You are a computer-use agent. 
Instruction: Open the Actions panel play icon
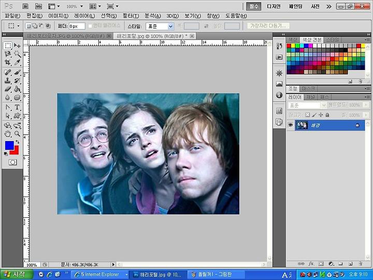[279, 57]
